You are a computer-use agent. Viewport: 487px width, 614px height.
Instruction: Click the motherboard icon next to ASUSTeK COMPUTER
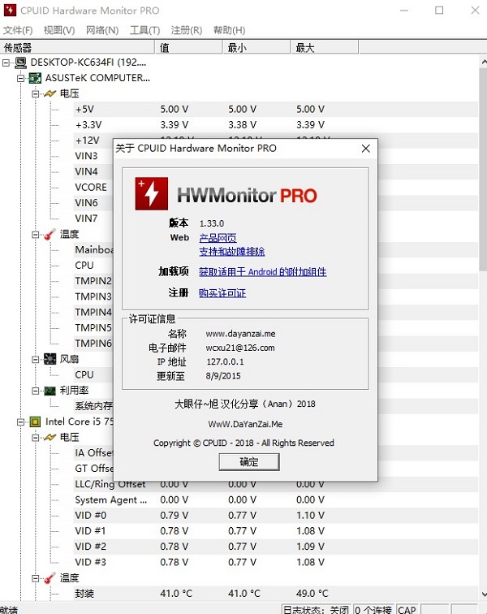35,78
